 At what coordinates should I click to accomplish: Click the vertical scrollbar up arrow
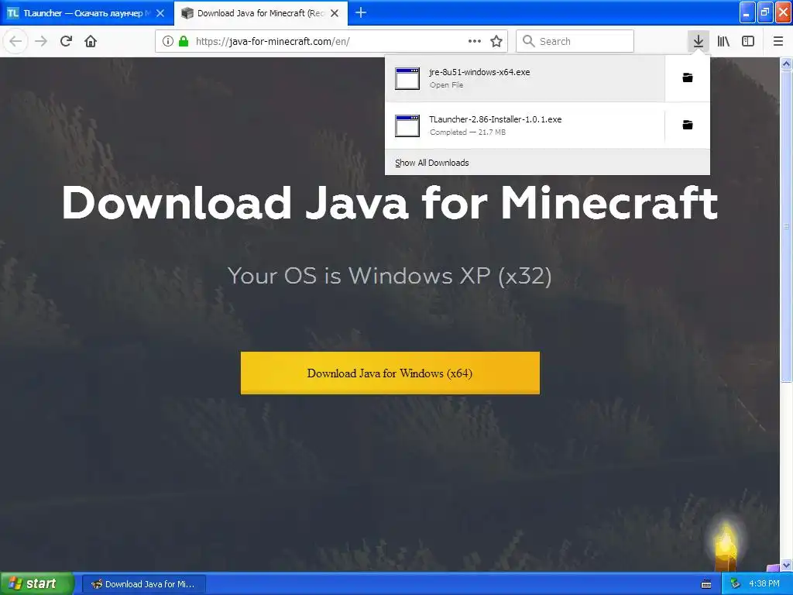(786, 64)
